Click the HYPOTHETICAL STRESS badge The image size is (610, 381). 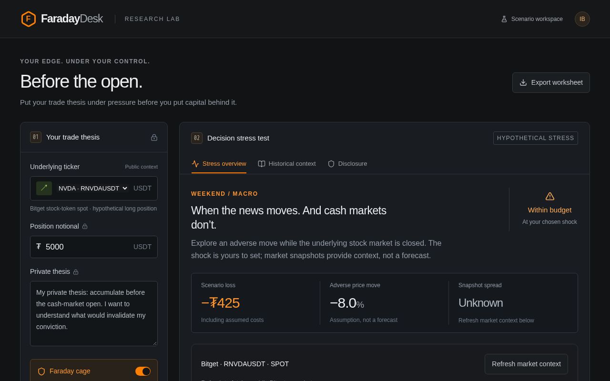pyautogui.click(x=536, y=138)
